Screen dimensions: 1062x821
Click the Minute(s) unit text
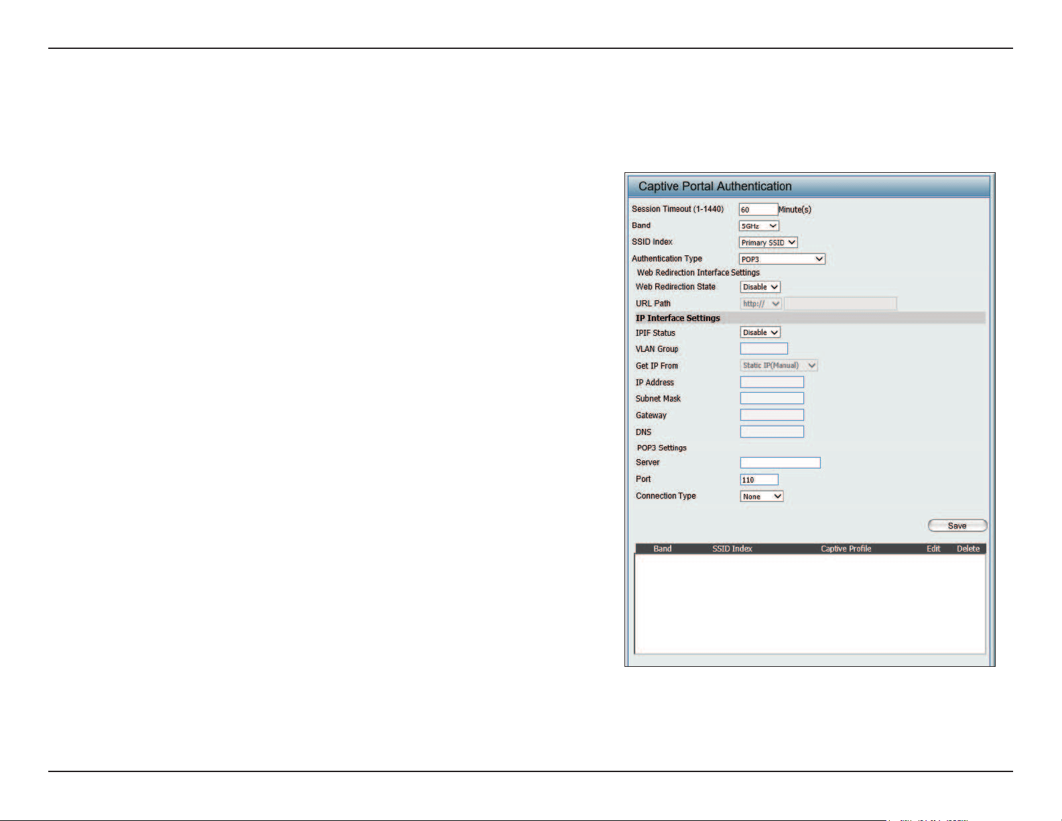click(795, 210)
